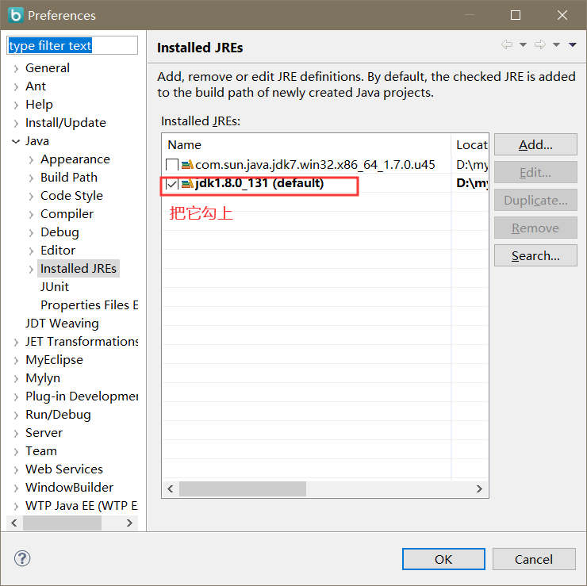Expand the Server tree node
Screen dimensions: 587x586
coord(16,433)
